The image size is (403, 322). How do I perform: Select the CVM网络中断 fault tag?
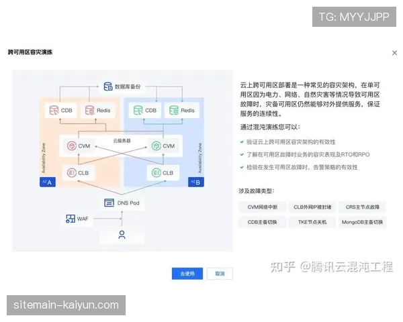(262, 207)
